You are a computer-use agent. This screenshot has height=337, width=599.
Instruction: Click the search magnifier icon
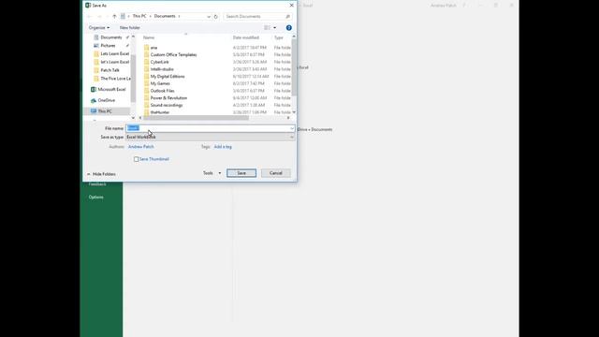pos(287,17)
